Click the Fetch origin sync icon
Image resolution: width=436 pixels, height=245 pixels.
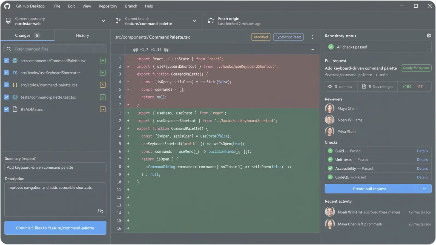coord(211,21)
